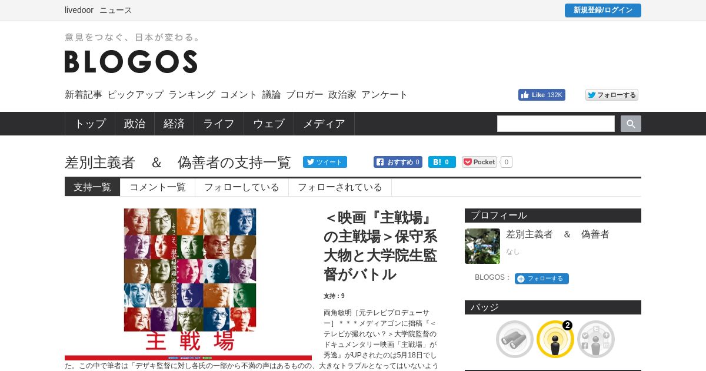Open ブロガー navigation link

pos(305,95)
